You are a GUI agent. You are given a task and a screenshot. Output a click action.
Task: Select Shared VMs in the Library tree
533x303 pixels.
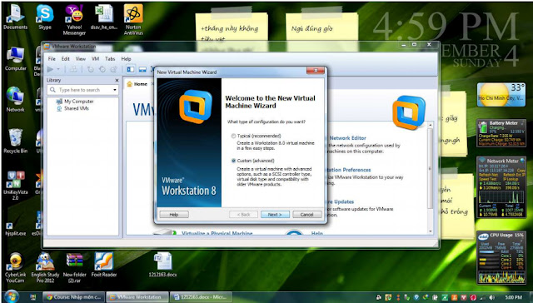[x=77, y=109]
